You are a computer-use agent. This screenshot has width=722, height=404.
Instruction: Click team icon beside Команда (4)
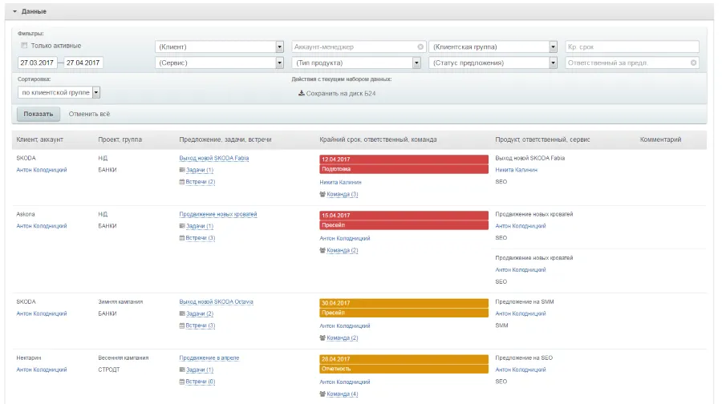(x=322, y=394)
